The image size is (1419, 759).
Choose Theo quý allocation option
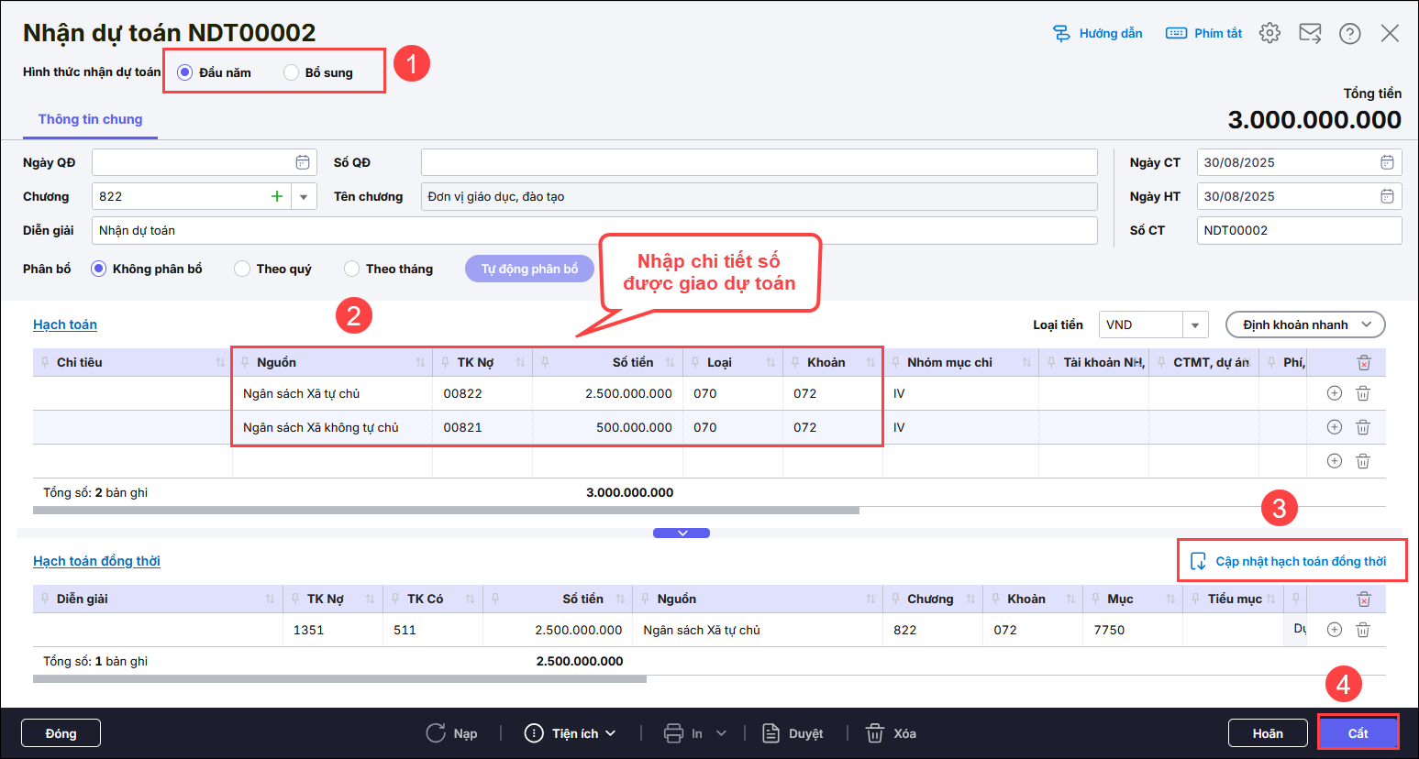point(242,269)
